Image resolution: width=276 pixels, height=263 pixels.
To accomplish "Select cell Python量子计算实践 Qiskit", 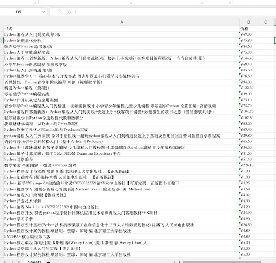I will click(122, 153).
